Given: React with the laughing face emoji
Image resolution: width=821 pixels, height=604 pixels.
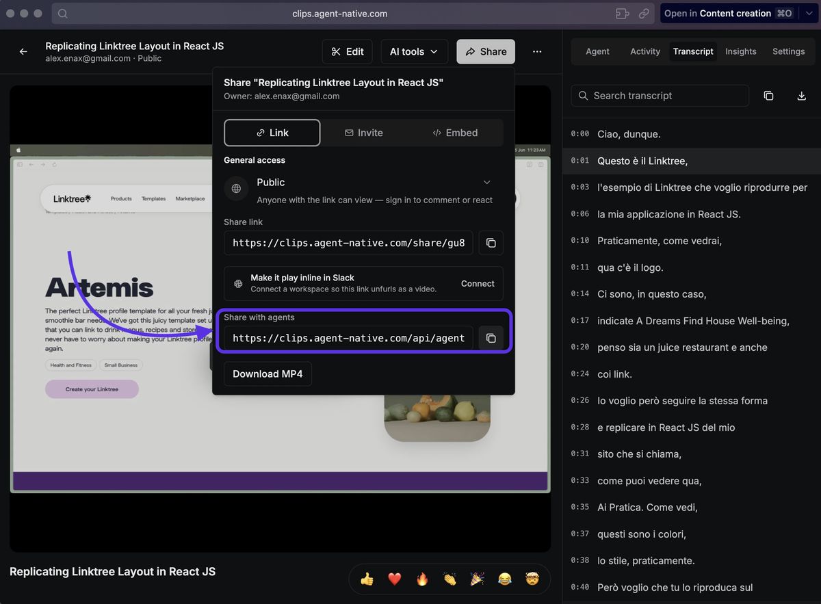Looking at the screenshot, I should point(504,579).
